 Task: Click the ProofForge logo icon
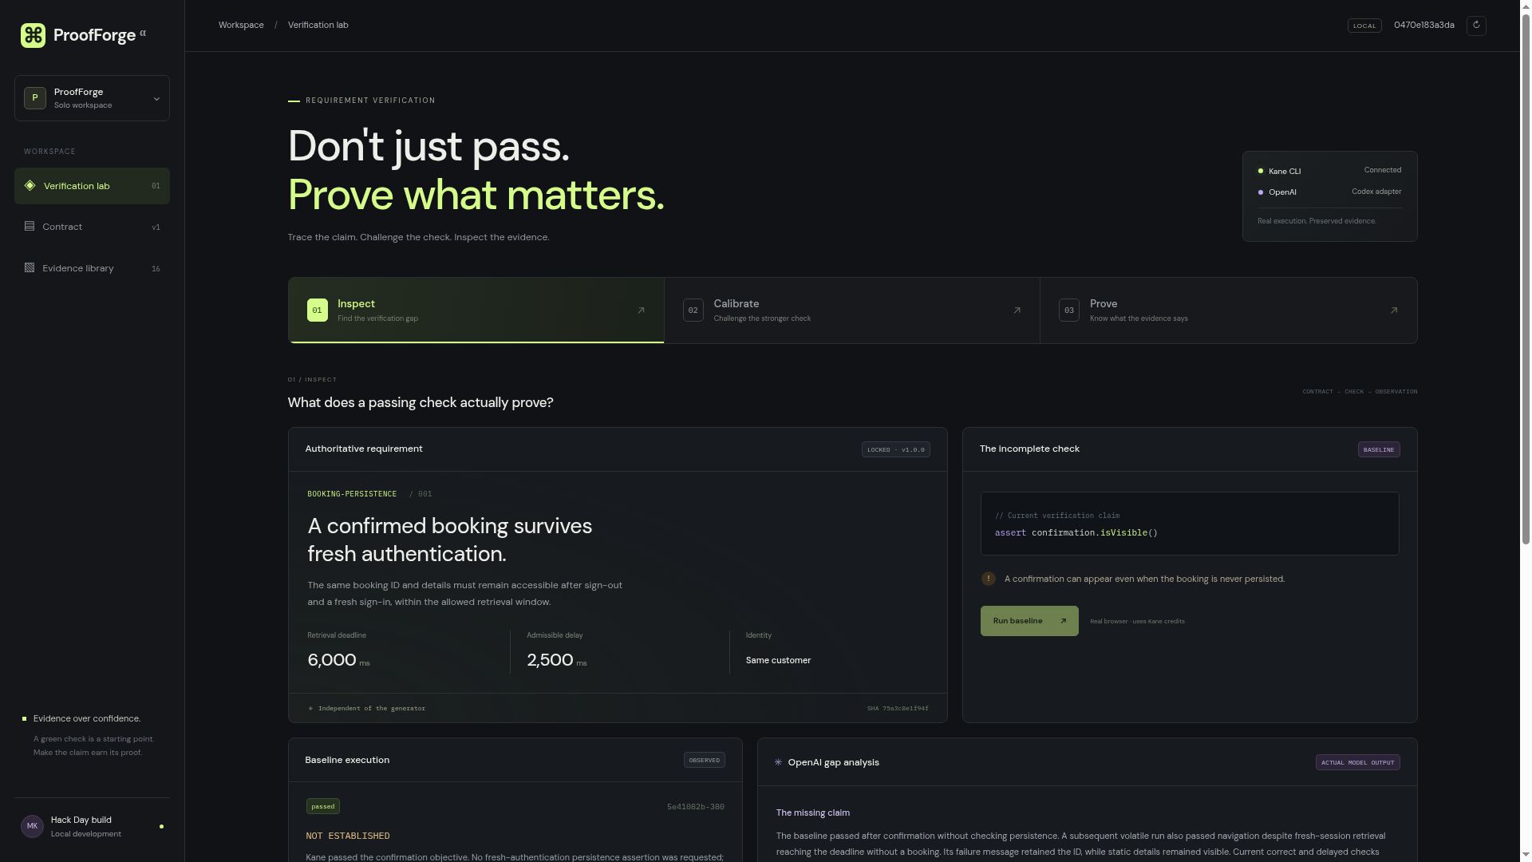(33, 35)
